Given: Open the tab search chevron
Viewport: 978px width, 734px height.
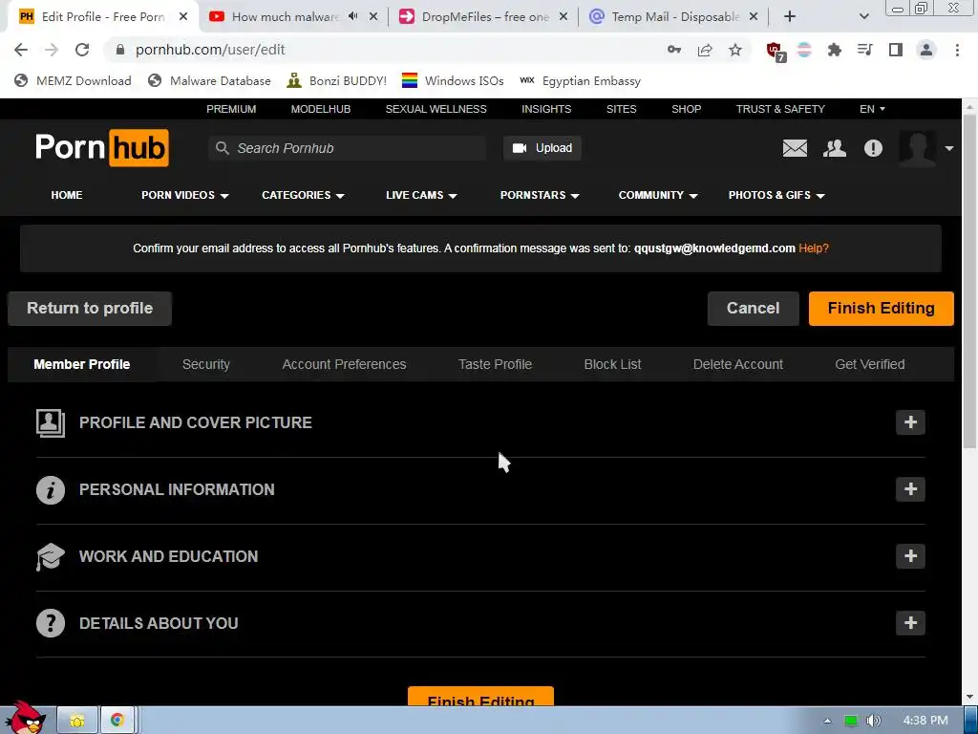Looking at the screenshot, I should (x=863, y=17).
